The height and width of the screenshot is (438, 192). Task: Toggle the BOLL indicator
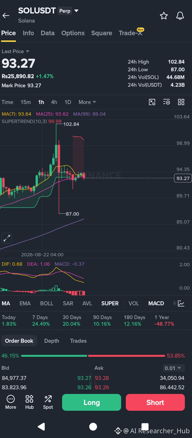pos(47,303)
